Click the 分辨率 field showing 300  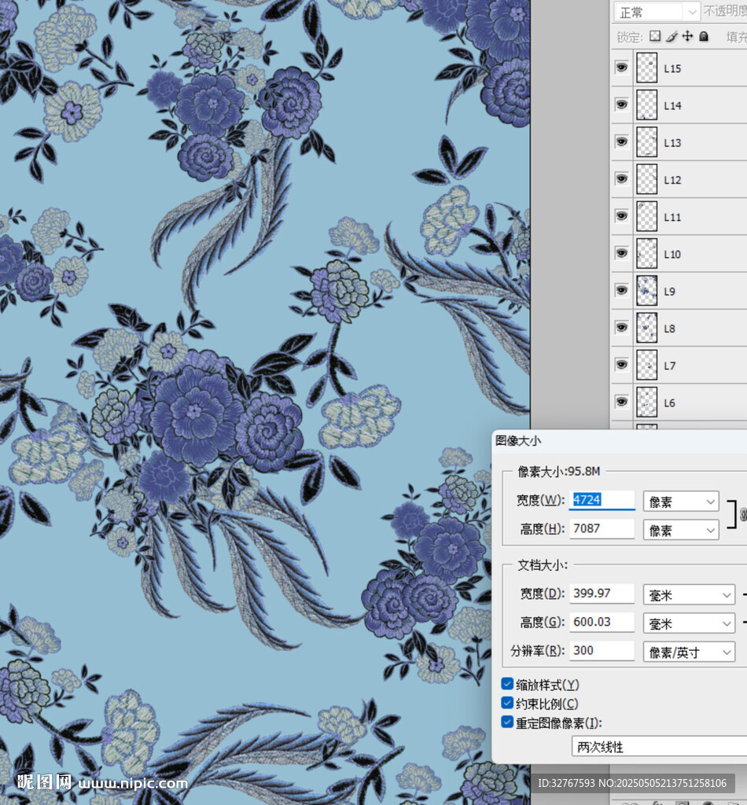602,651
